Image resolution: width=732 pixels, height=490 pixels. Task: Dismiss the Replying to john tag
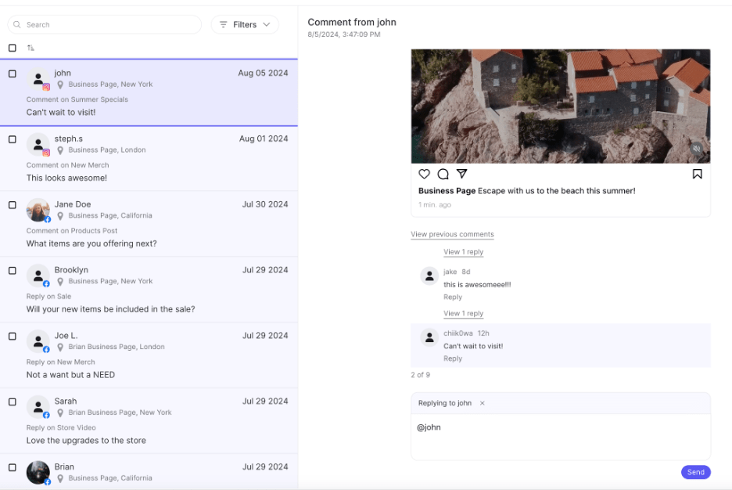click(483, 403)
